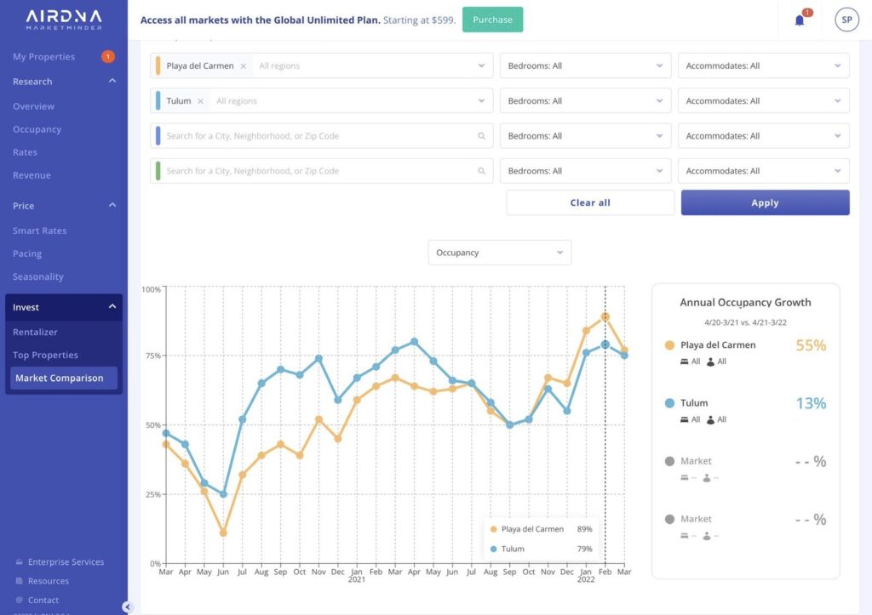Open Smart Rates
872x615 pixels.
click(x=39, y=231)
